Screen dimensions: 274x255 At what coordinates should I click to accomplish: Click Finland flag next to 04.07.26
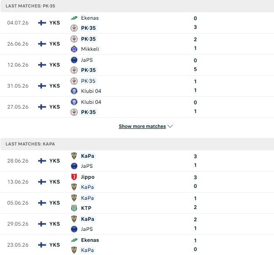tap(42, 23)
